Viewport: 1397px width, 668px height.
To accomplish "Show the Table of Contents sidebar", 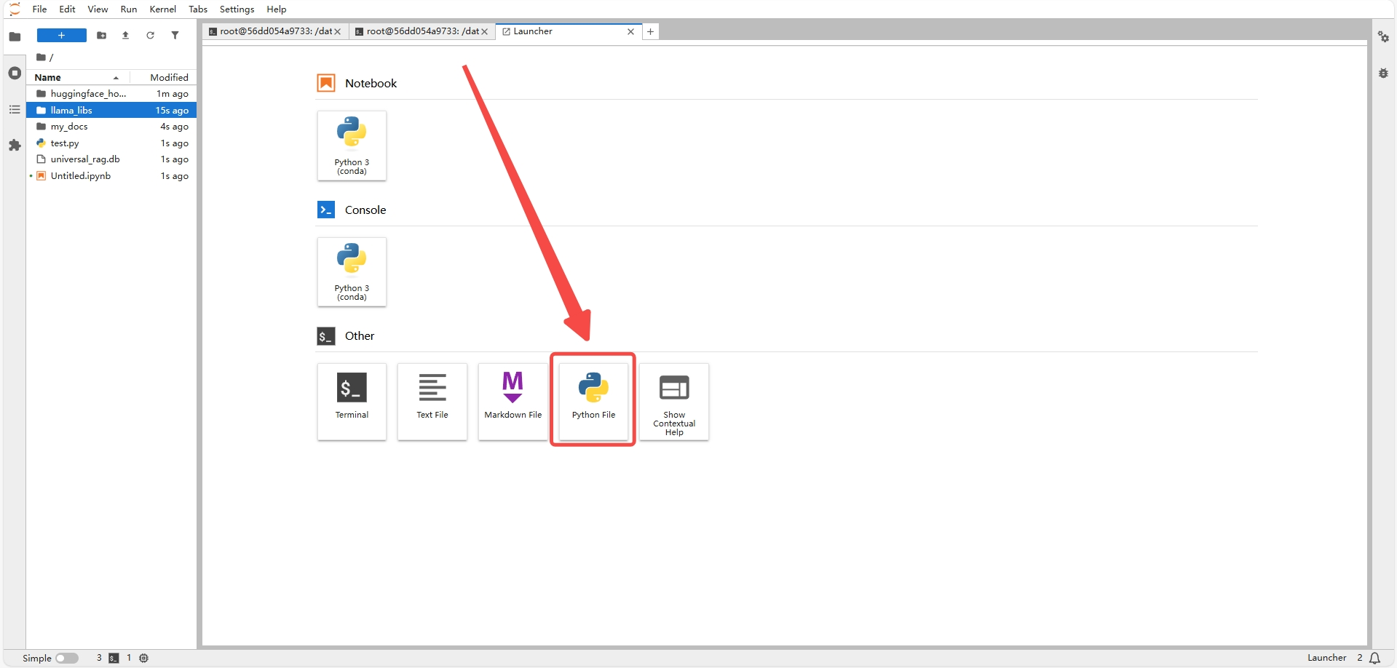I will 15,109.
